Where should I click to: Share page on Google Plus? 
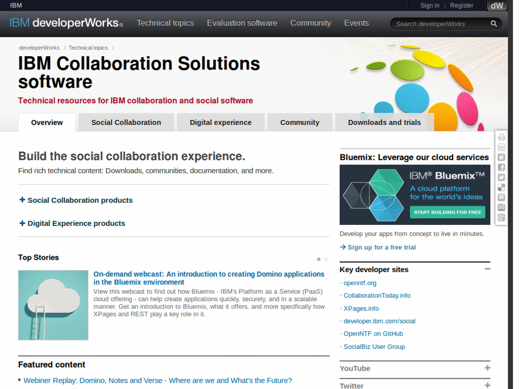[501, 217]
